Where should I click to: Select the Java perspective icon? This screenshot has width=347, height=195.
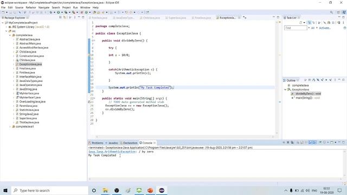[x=344, y=12]
